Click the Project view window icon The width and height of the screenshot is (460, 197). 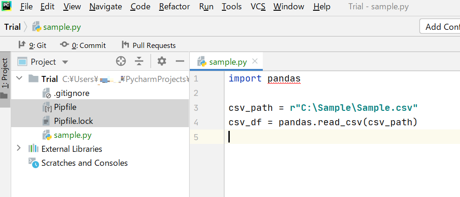point(22,61)
